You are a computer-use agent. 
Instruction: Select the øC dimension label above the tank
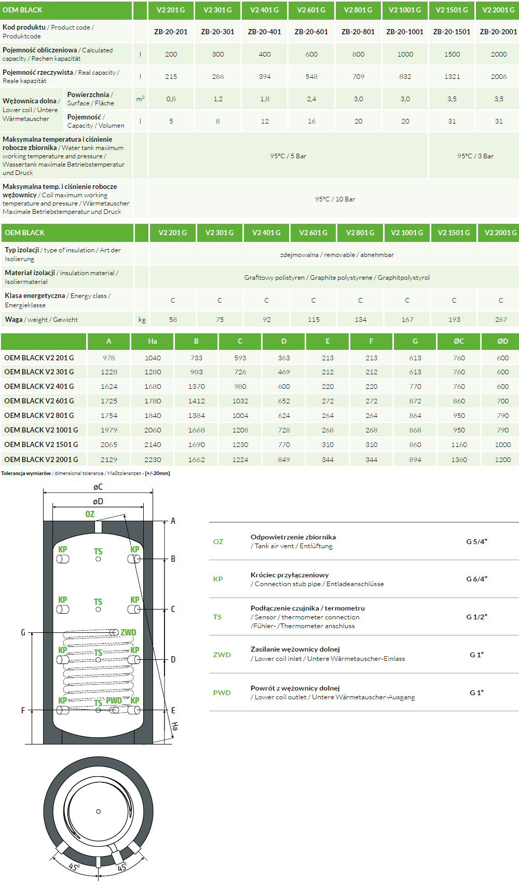coord(98,487)
